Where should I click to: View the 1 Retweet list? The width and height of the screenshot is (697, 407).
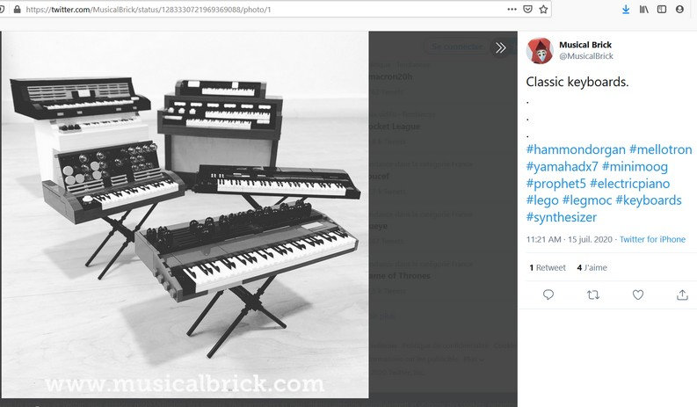click(x=548, y=267)
